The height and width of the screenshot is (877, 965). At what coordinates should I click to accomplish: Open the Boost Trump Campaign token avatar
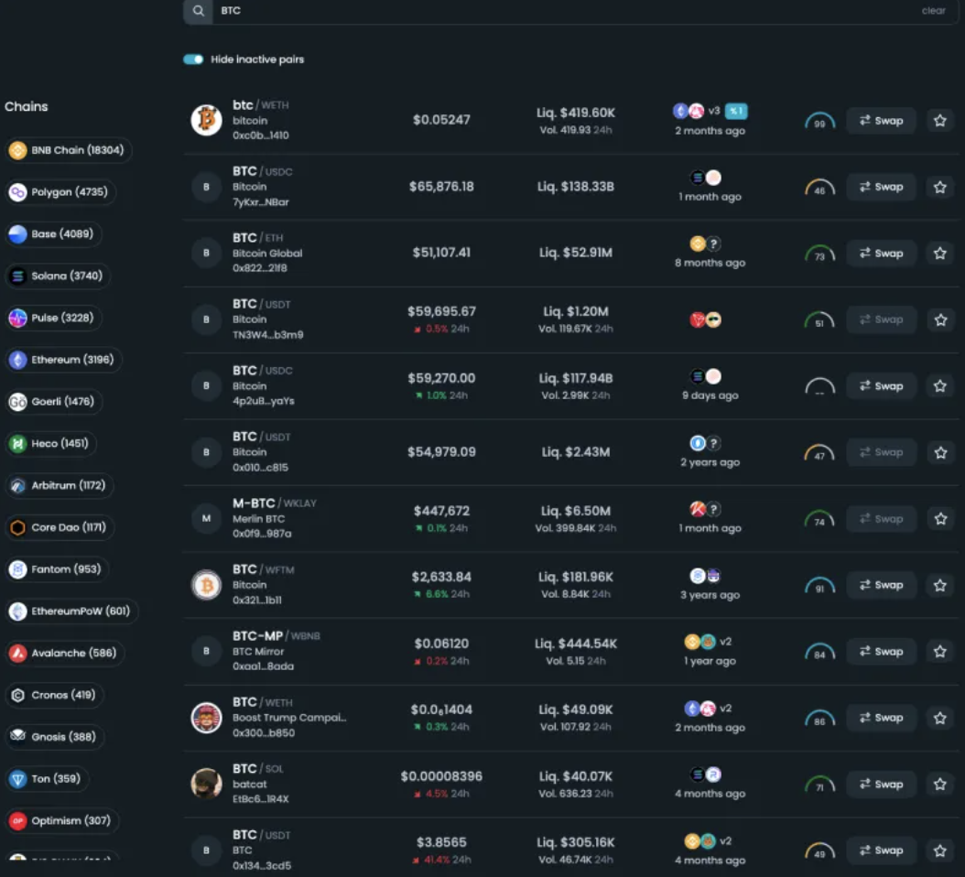click(x=206, y=718)
